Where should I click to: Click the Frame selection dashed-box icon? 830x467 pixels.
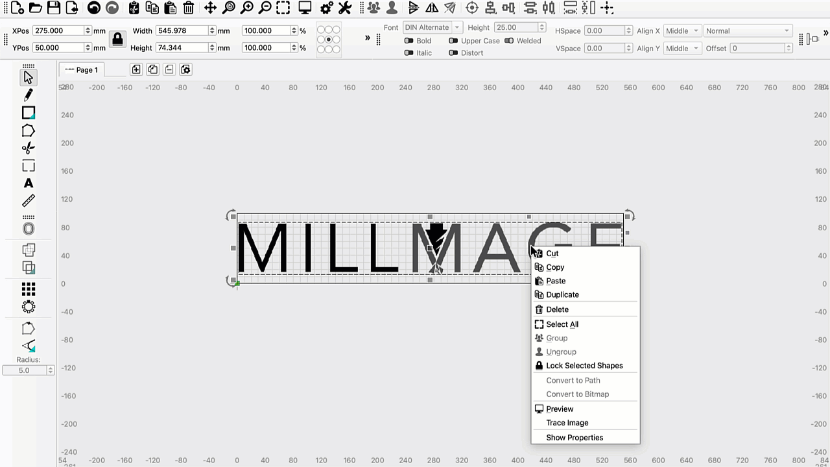pyautogui.click(x=283, y=8)
